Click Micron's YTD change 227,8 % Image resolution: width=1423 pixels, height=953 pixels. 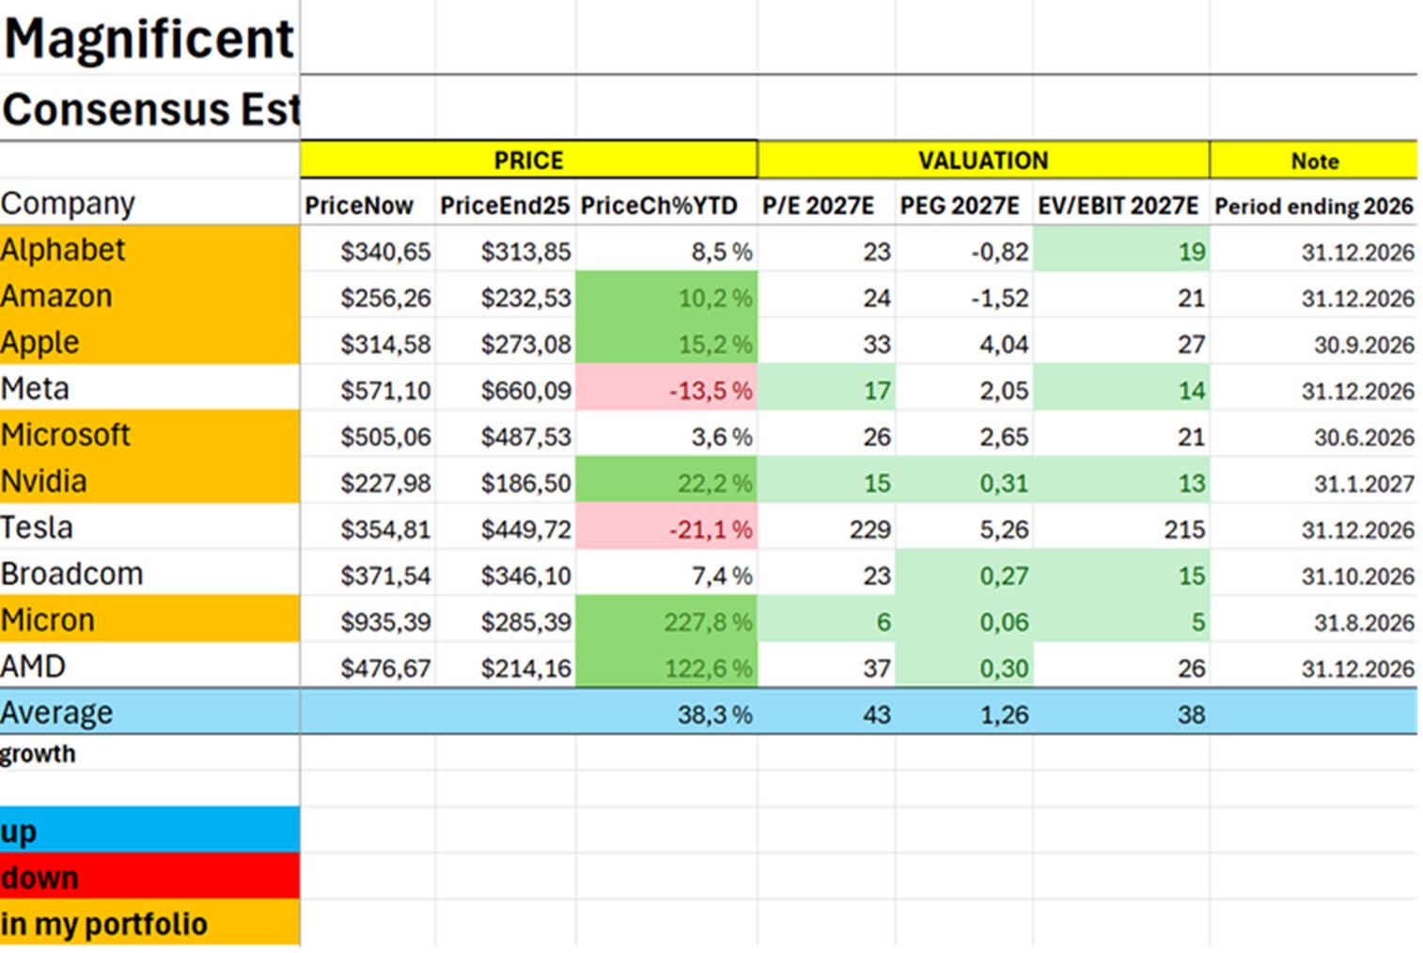click(666, 619)
